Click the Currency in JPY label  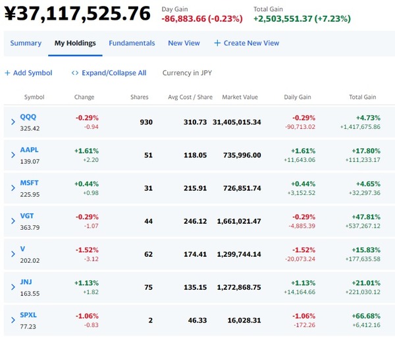coord(187,73)
